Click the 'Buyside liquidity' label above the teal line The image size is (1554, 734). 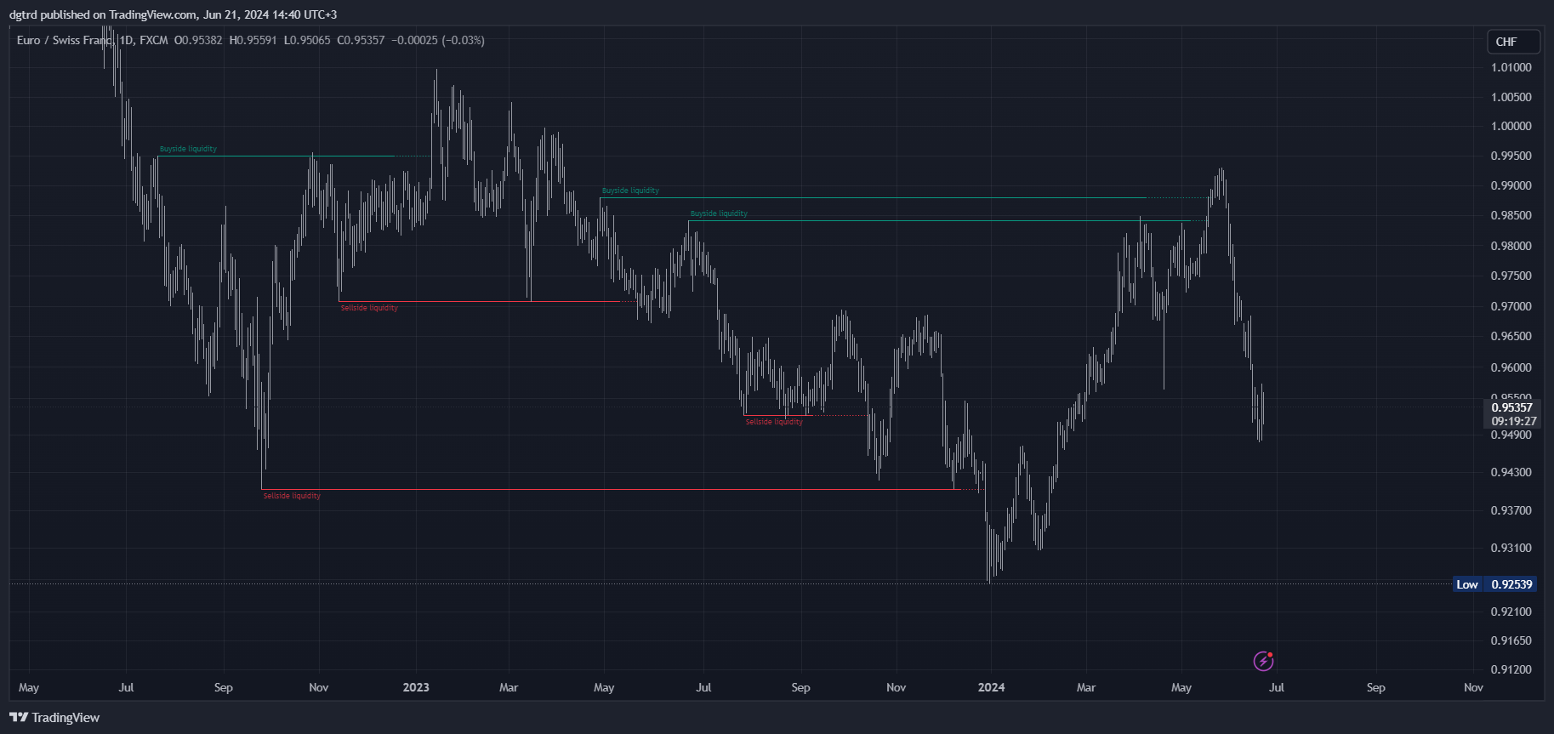630,191
